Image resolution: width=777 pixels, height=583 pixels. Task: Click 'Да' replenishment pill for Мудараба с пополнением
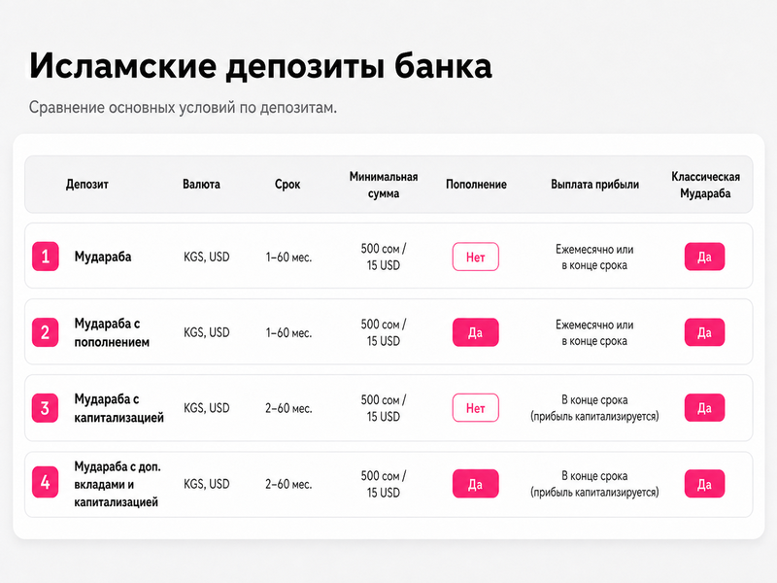475,332
